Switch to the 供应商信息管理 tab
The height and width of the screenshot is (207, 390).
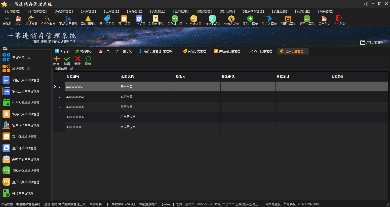[227, 51]
